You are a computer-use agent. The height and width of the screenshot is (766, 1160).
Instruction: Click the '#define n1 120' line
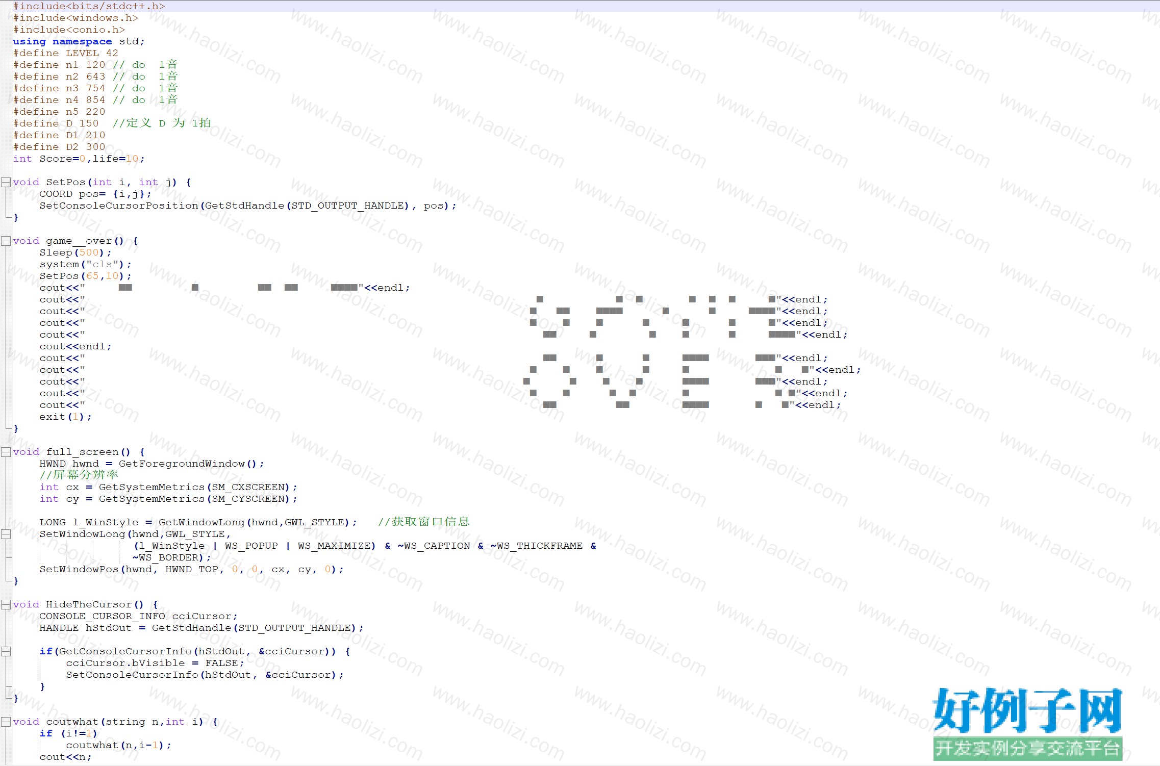[x=95, y=65]
